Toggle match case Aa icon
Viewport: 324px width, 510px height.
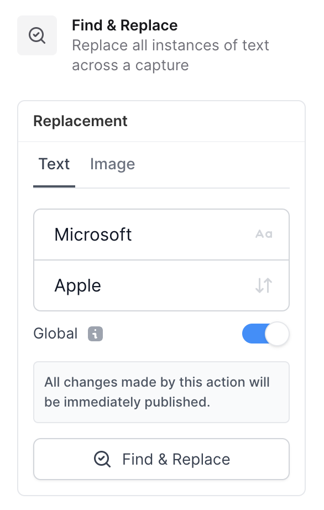click(264, 234)
